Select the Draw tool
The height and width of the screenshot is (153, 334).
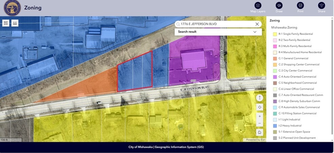(279, 6)
